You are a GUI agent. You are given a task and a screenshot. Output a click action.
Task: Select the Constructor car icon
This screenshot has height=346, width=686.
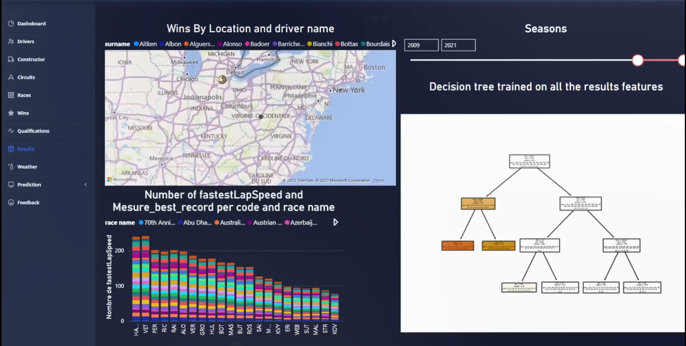click(11, 59)
